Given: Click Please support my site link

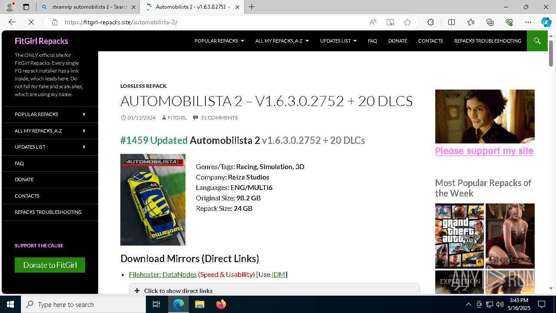Looking at the screenshot, I should (484, 151).
